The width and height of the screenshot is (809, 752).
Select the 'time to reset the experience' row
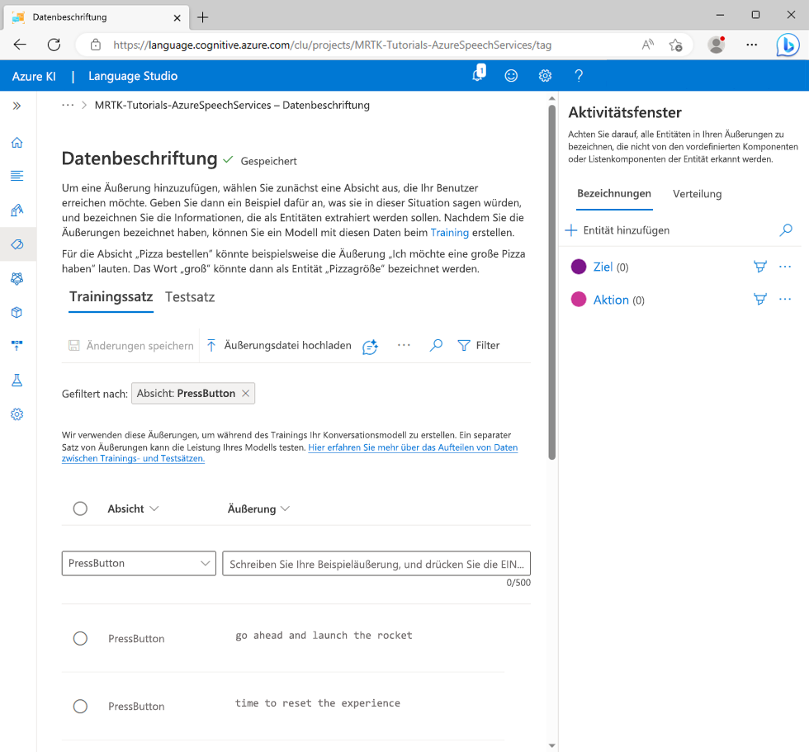(80, 706)
